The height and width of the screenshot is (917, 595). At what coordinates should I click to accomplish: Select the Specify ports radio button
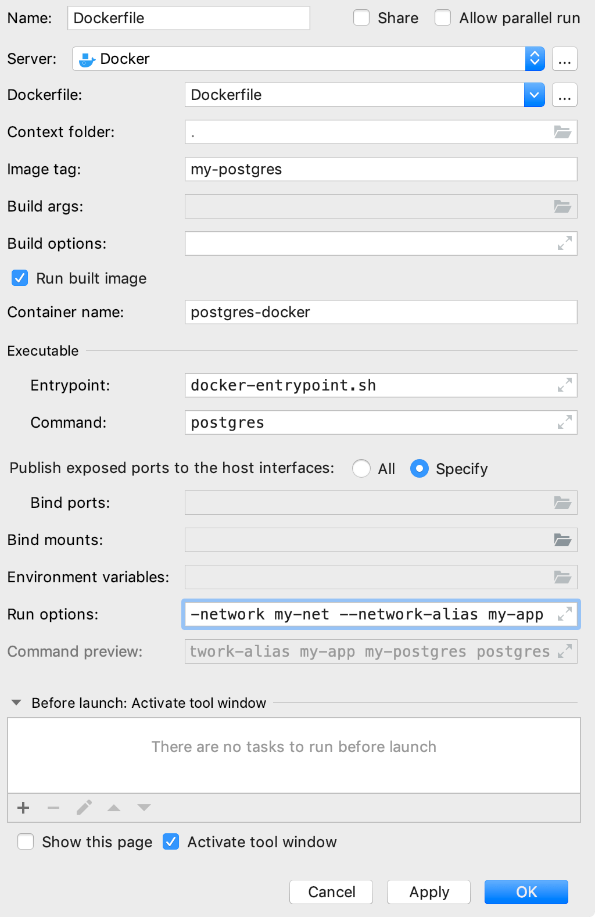420,468
